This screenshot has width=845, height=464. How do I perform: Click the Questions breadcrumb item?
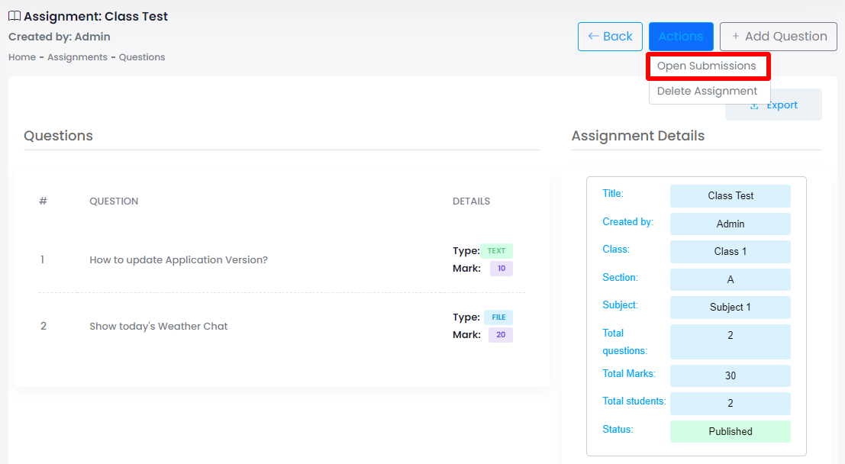pyautogui.click(x=142, y=57)
